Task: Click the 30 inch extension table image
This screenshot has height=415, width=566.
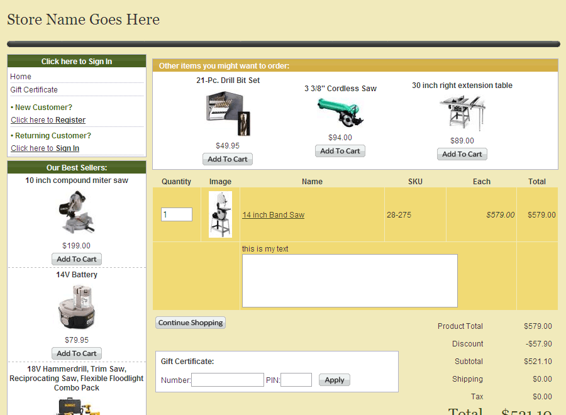Action: [462, 113]
